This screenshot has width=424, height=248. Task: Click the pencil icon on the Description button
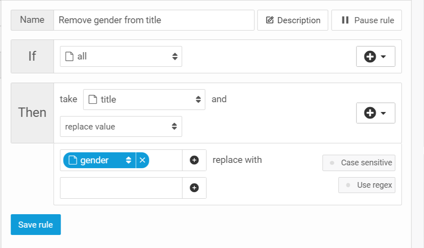[269, 20]
